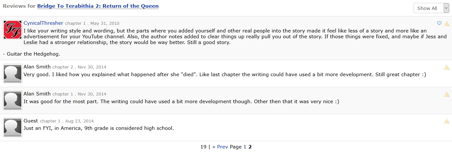Report CynicalThresher's review via warning icon

(447, 23)
